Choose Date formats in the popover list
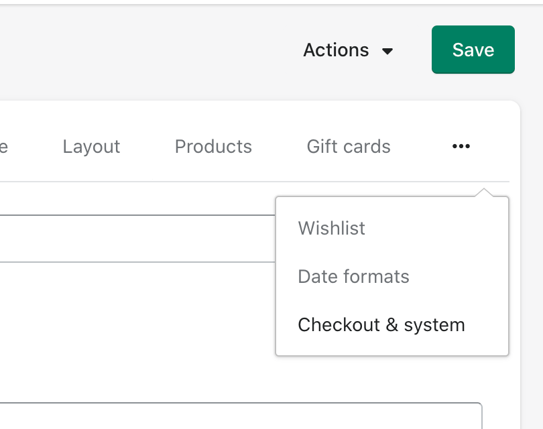This screenshot has height=429, width=543. (x=353, y=276)
